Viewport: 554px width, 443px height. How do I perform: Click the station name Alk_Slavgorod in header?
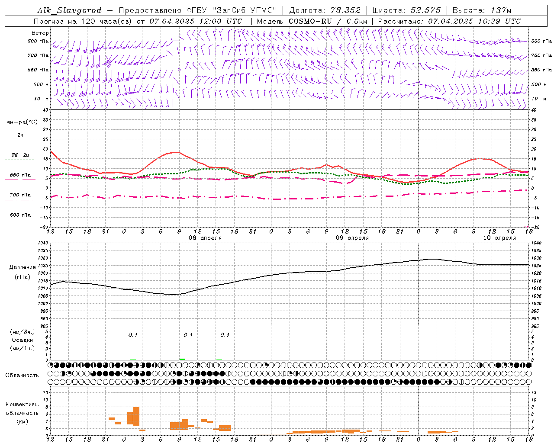tap(70, 10)
